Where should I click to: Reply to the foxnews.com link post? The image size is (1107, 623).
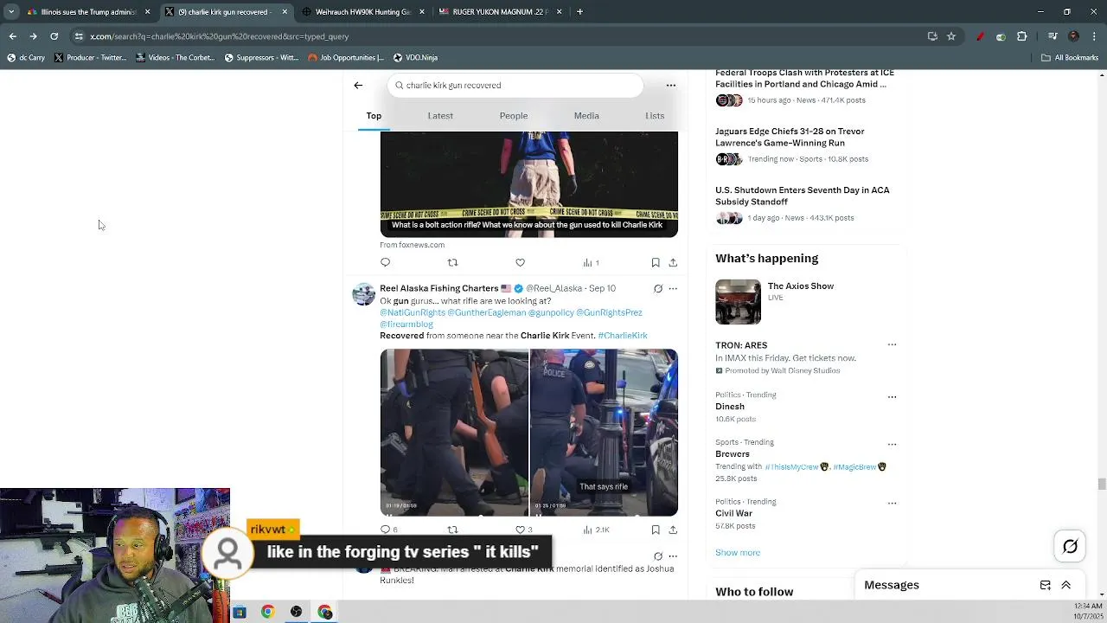pyautogui.click(x=385, y=262)
